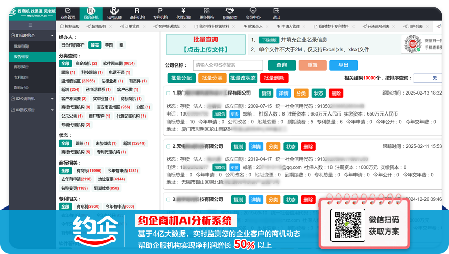
Task: Click 更多 in the 无锡 company row
Action: [x=234, y=167]
